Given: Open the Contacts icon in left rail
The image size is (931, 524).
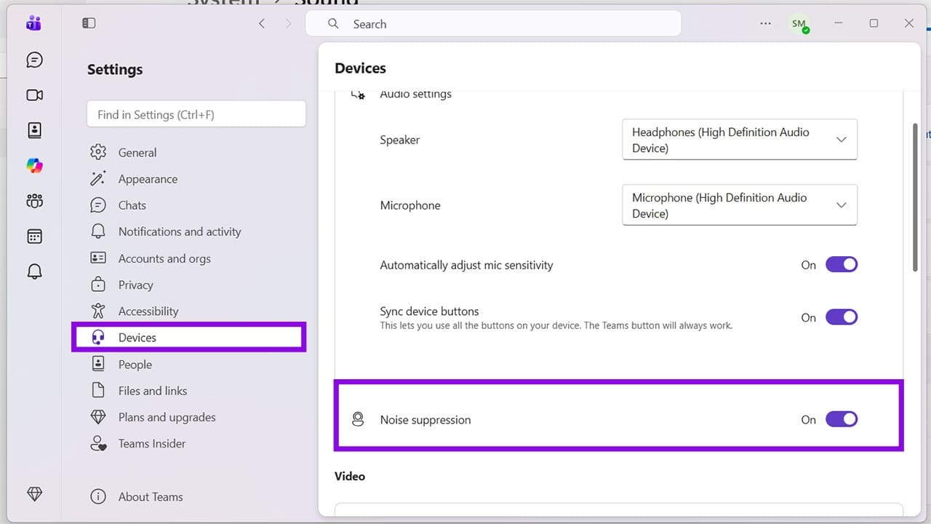Looking at the screenshot, I should tap(34, 130).
